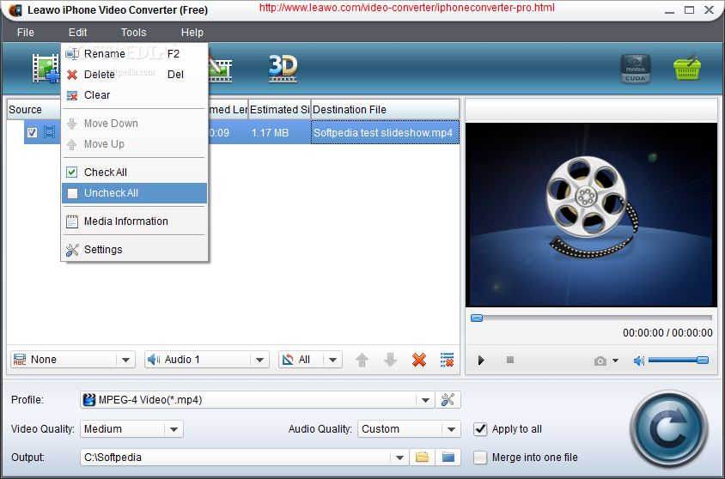Viewport: 725px width, 479px height.
Task: Expand the Output path dropdown arrow
Action: [x=399, y=458]
